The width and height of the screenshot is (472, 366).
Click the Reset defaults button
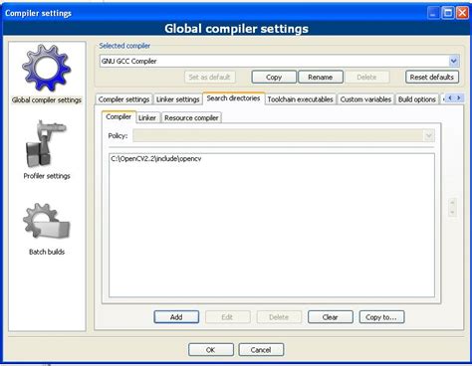(x=432, y=77)
